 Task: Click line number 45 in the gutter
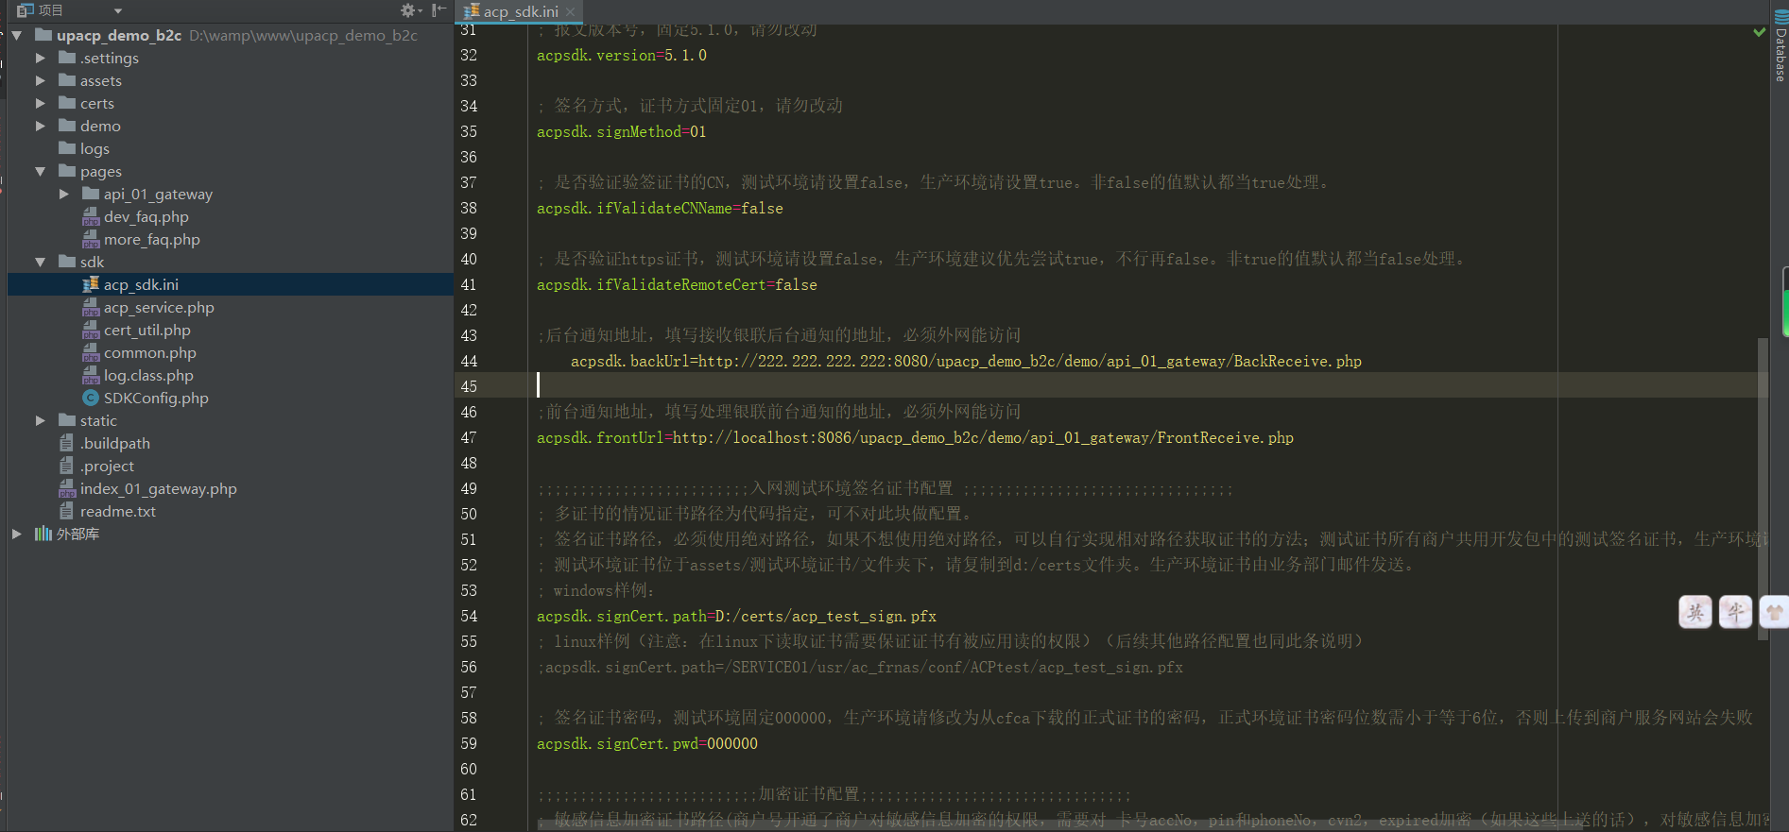(x=469, y=387)
